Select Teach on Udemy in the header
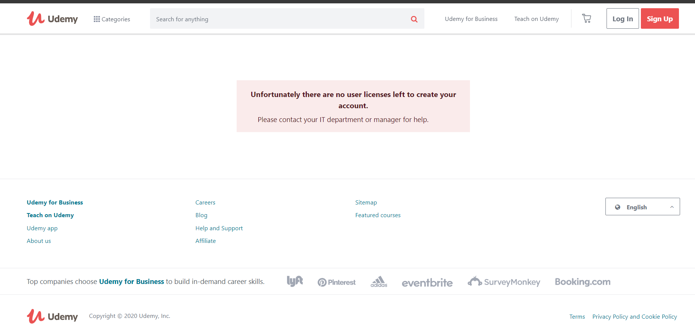The width and height of the screenshot is (695, 325). (x=536, y=19)
